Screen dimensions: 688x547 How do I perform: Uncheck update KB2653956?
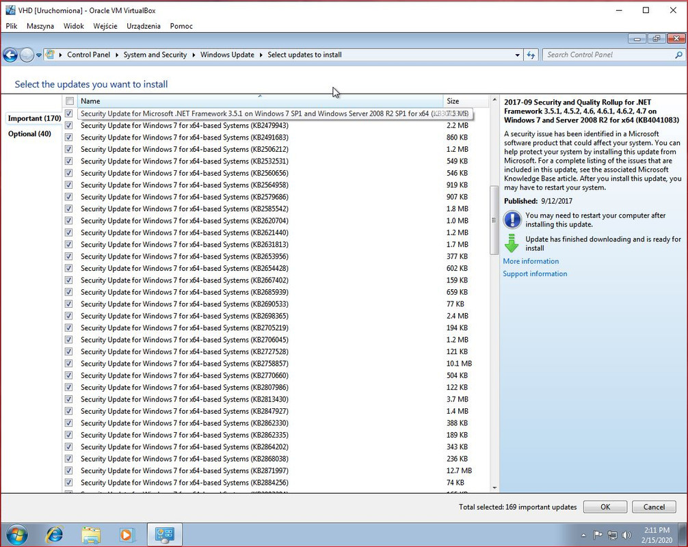69,256
